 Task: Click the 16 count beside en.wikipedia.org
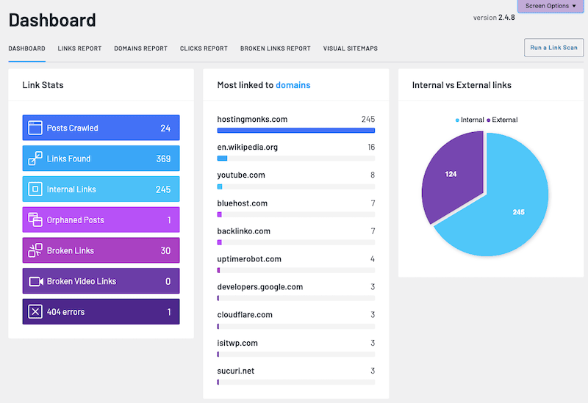tap(371, 148)
